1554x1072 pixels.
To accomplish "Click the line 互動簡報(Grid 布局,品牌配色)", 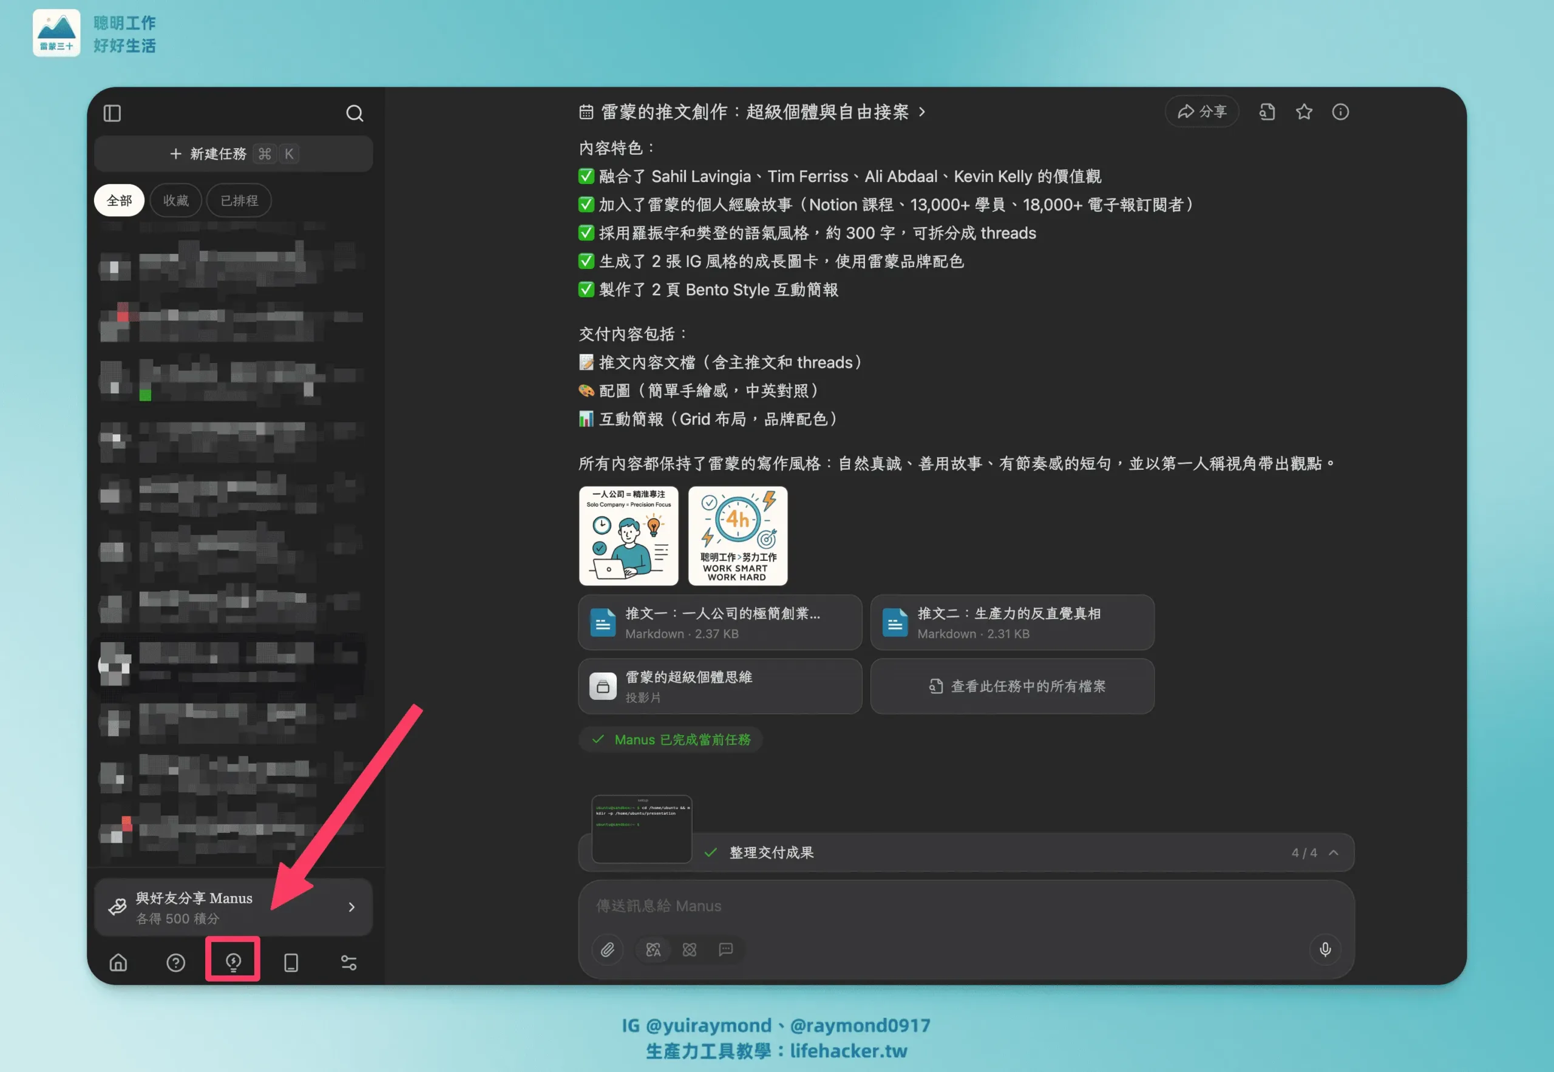I will pos(710,419).
